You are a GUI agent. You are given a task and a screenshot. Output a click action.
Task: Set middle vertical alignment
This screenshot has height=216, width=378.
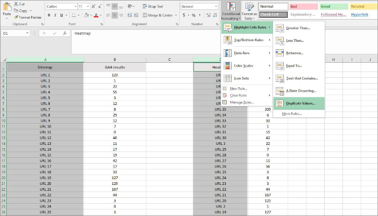coord(114,7)
